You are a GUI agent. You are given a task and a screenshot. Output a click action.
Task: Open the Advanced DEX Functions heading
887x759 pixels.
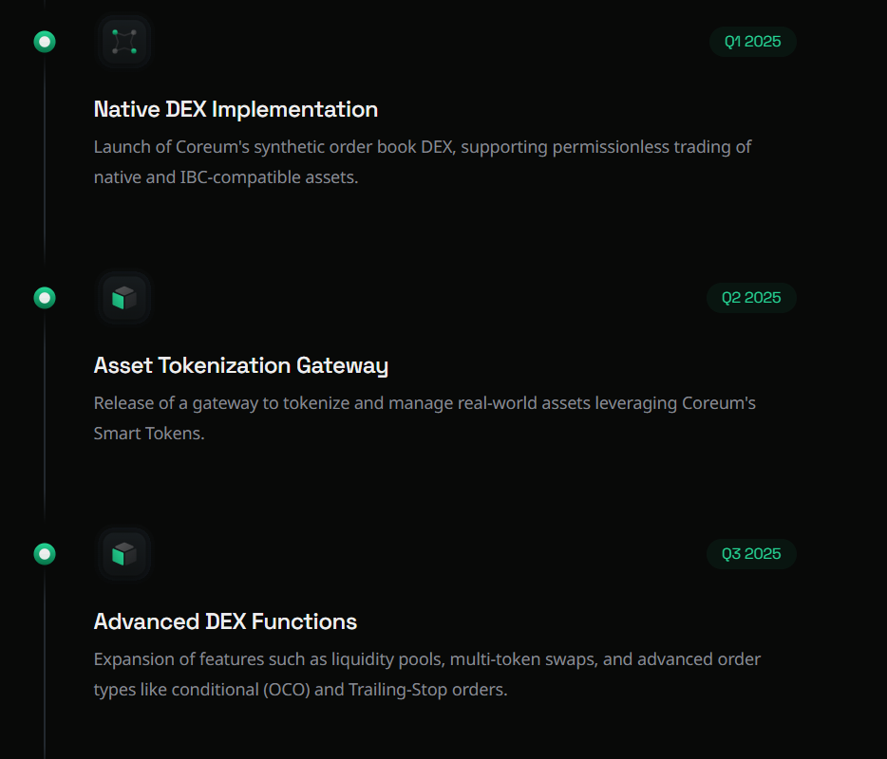[225, 621]
